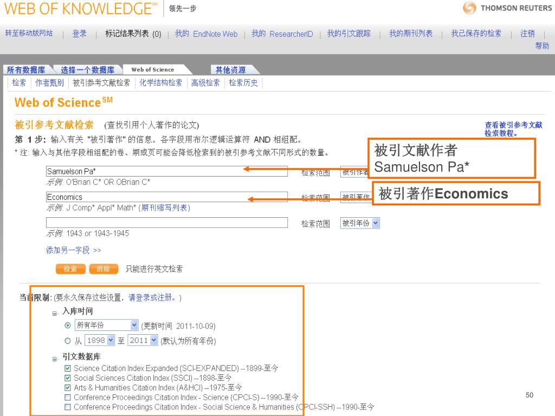555x416 pixels.
Task: Open the 帮助 help link
Action: [542, 45]
